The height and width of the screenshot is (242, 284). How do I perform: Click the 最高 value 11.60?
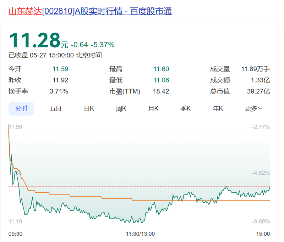coord(161,69)
